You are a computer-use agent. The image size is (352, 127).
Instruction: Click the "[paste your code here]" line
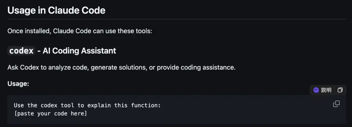(50, 114)
